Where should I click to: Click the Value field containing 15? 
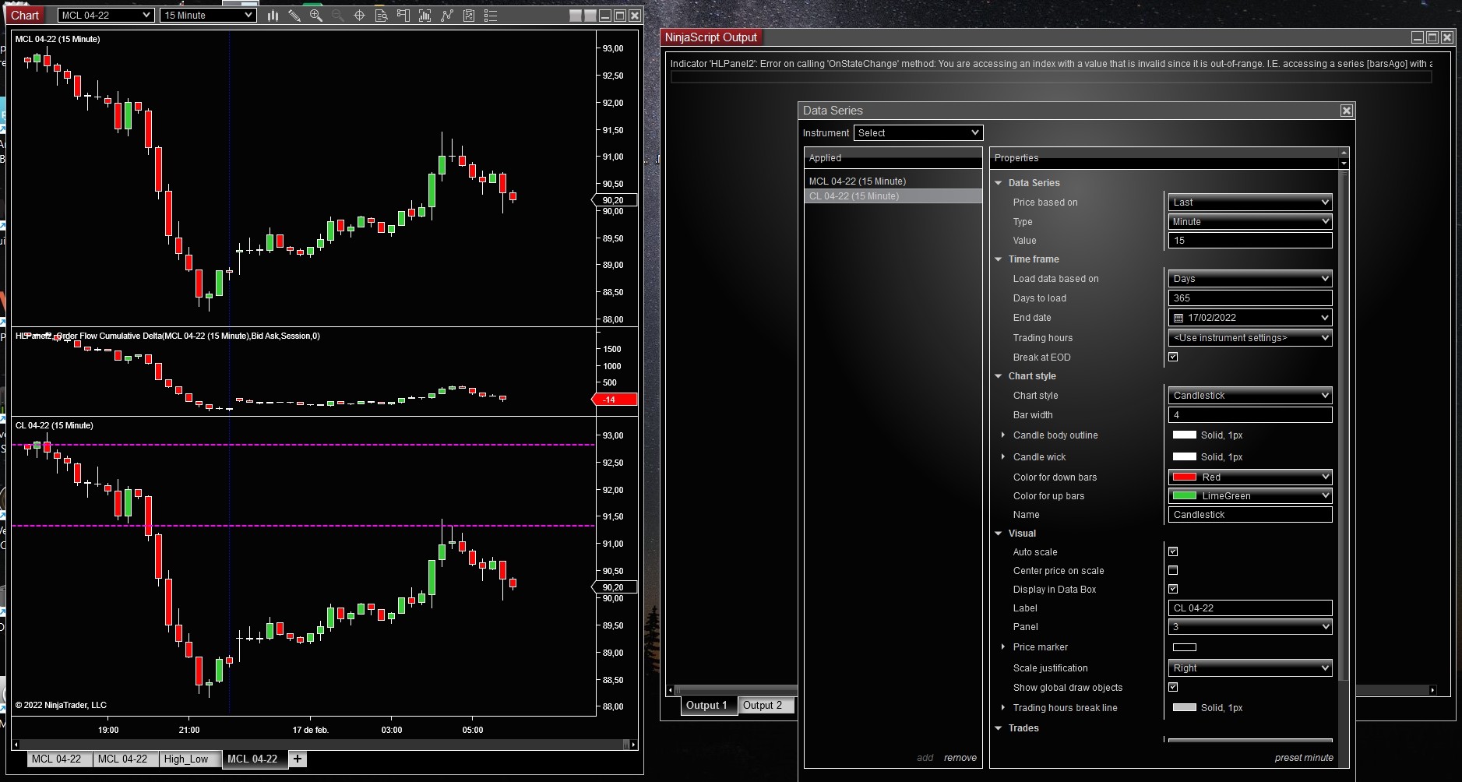pos(1250,241)
